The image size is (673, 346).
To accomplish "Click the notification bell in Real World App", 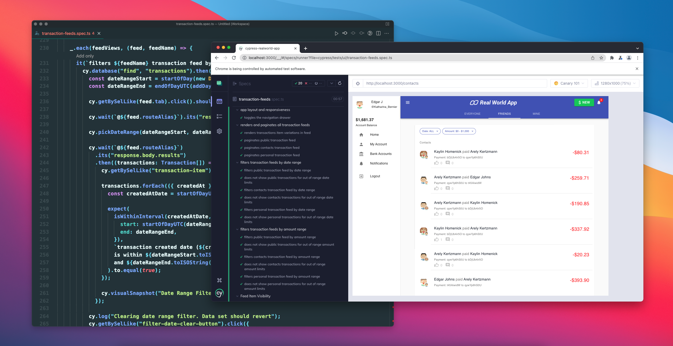I will 599,102.
